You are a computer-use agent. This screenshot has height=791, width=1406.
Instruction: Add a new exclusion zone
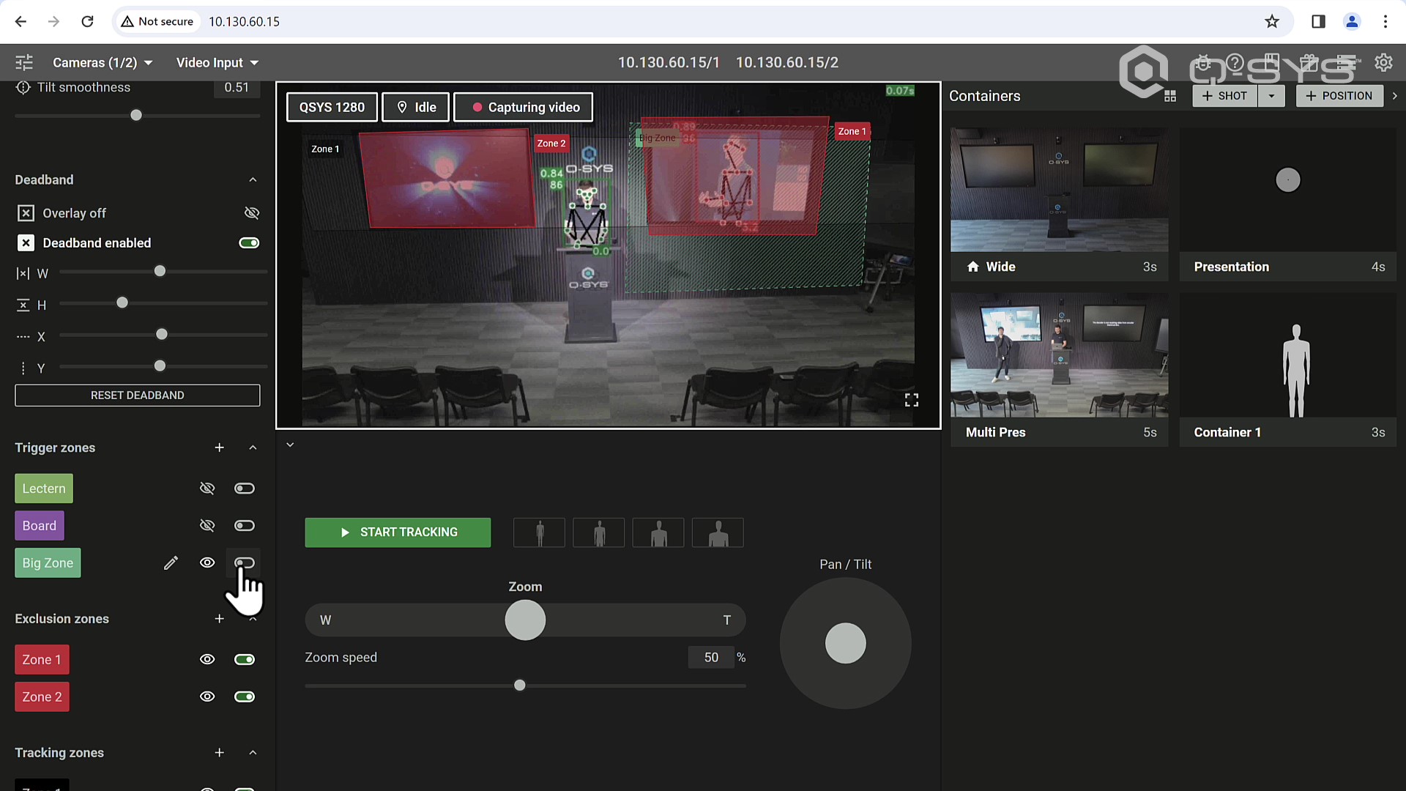pos(219,619)
